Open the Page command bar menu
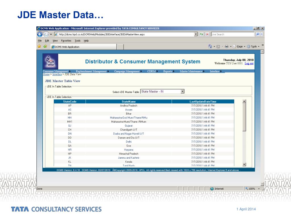This screenshot has width=291, height=218. 239,47
